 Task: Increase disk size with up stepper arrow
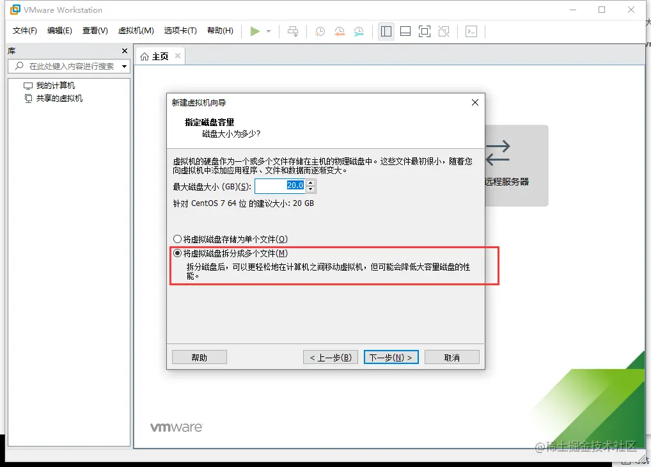point(311,183)
